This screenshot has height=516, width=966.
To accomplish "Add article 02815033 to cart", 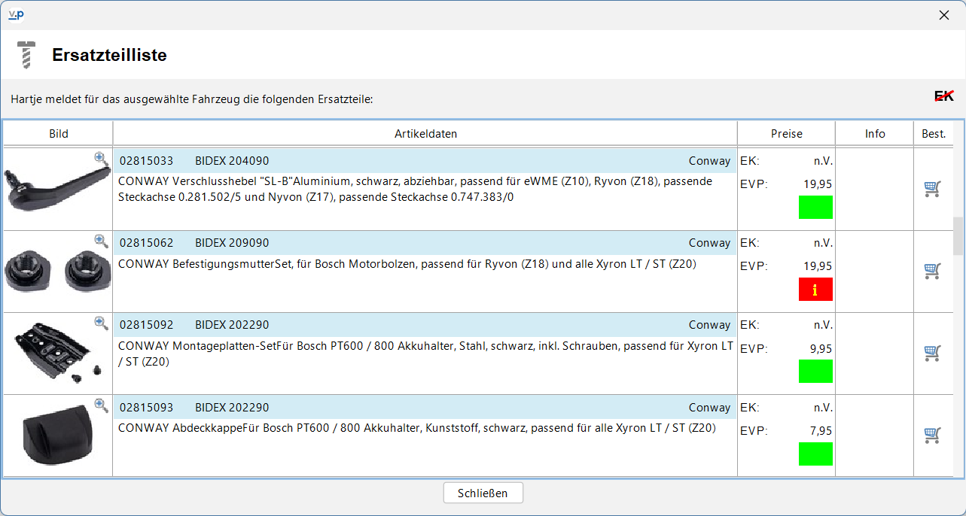I will click(x=932, y=189).
